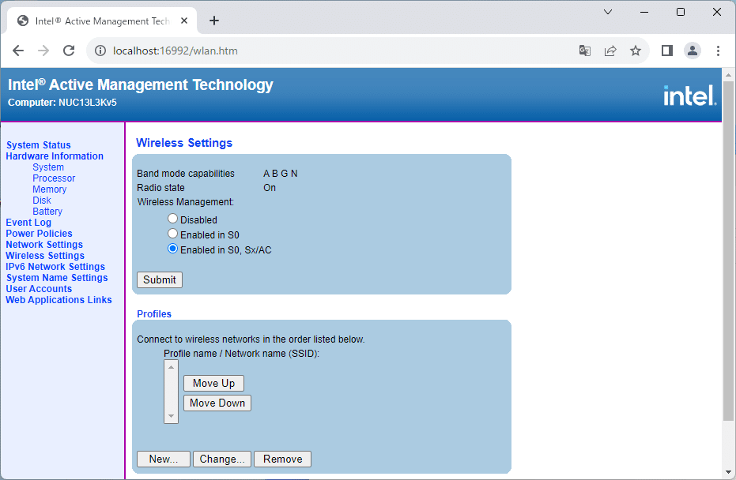The image size is (736, 480).
Task: Open Web Applications Links page
Action: [x=59, y=300]
